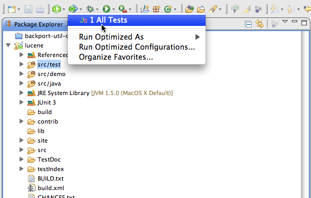Open the Next Annotation dropdown arrow
Image resolution: width=311 pixels, height=198 pixels.
(x=282, y=10)
